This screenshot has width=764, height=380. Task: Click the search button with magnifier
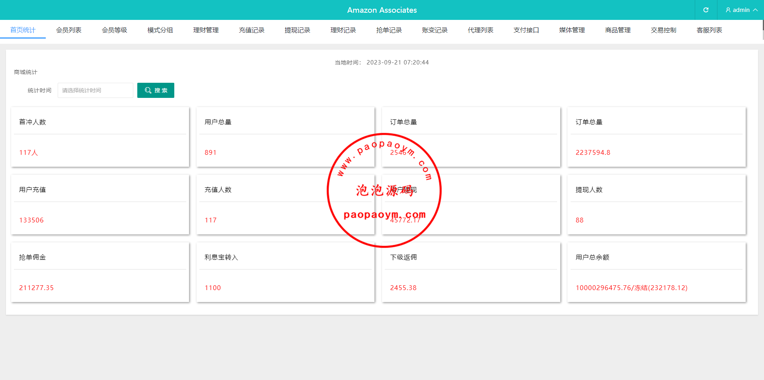click(x=156, y=90)
